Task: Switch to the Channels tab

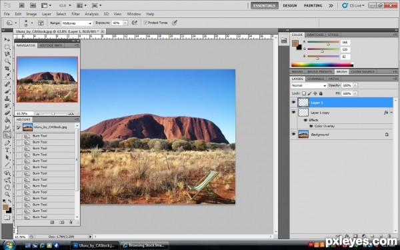Action: pyautogui.click(x=315, y=79)
